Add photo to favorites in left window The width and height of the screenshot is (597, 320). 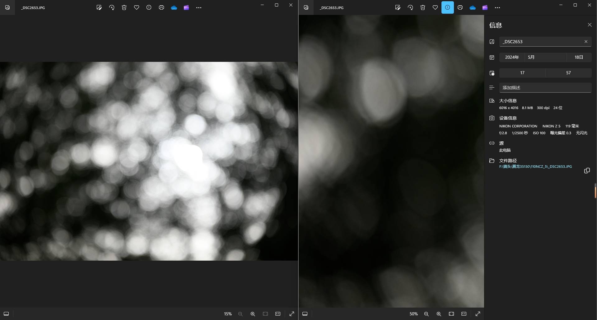point(136,7)
